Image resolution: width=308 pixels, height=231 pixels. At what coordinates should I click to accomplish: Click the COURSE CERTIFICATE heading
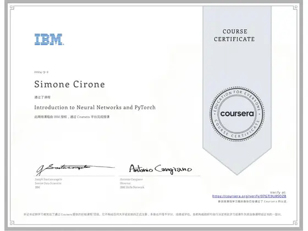pyautogui.click(x=234, y=35)
